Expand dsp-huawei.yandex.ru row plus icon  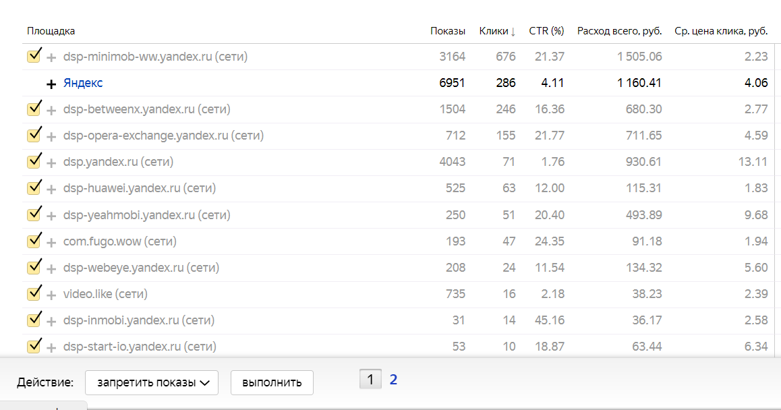(51, 189)
